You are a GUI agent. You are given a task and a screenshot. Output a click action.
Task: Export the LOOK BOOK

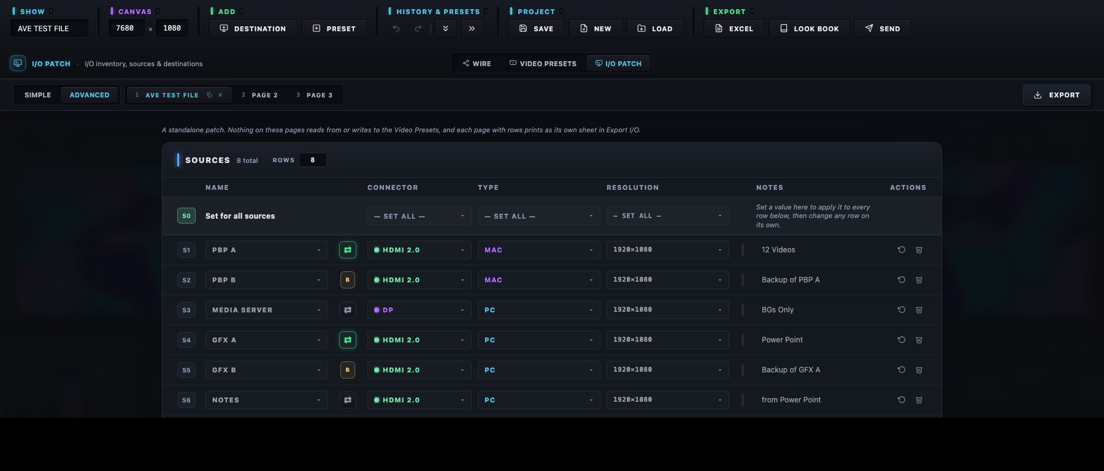[x=809, y=28]
